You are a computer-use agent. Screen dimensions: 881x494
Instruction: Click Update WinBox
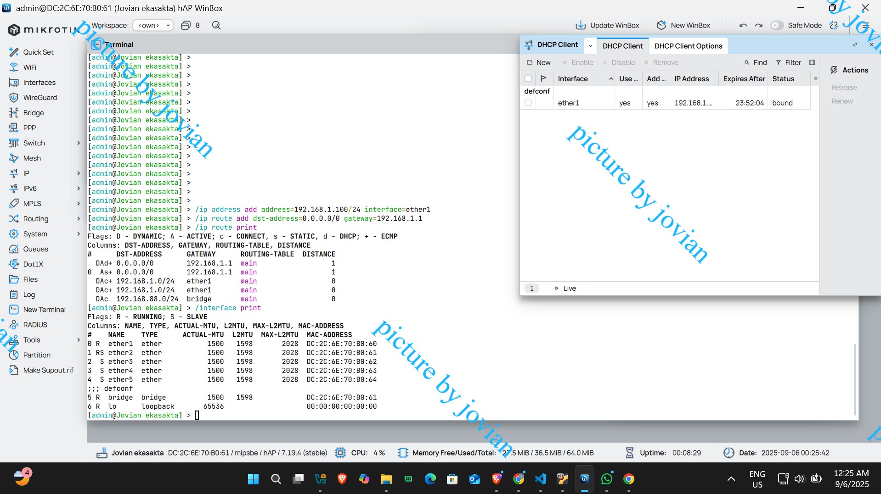pos(607,25)
